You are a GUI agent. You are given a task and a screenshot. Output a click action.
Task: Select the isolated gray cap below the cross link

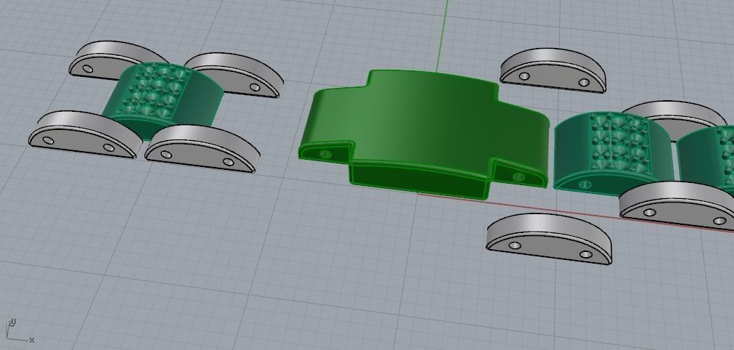pyautogui.click(x=550, y=239)
